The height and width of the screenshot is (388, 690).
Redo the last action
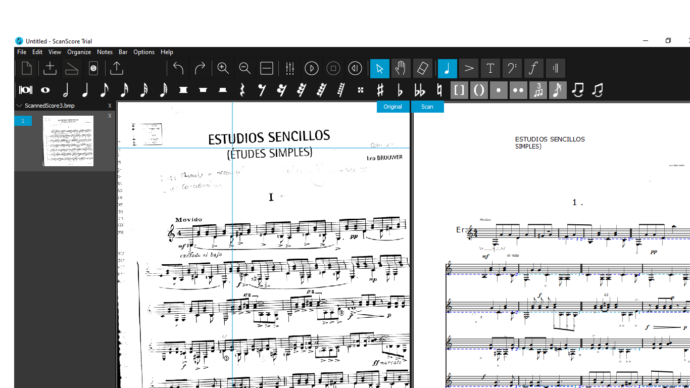200,68
